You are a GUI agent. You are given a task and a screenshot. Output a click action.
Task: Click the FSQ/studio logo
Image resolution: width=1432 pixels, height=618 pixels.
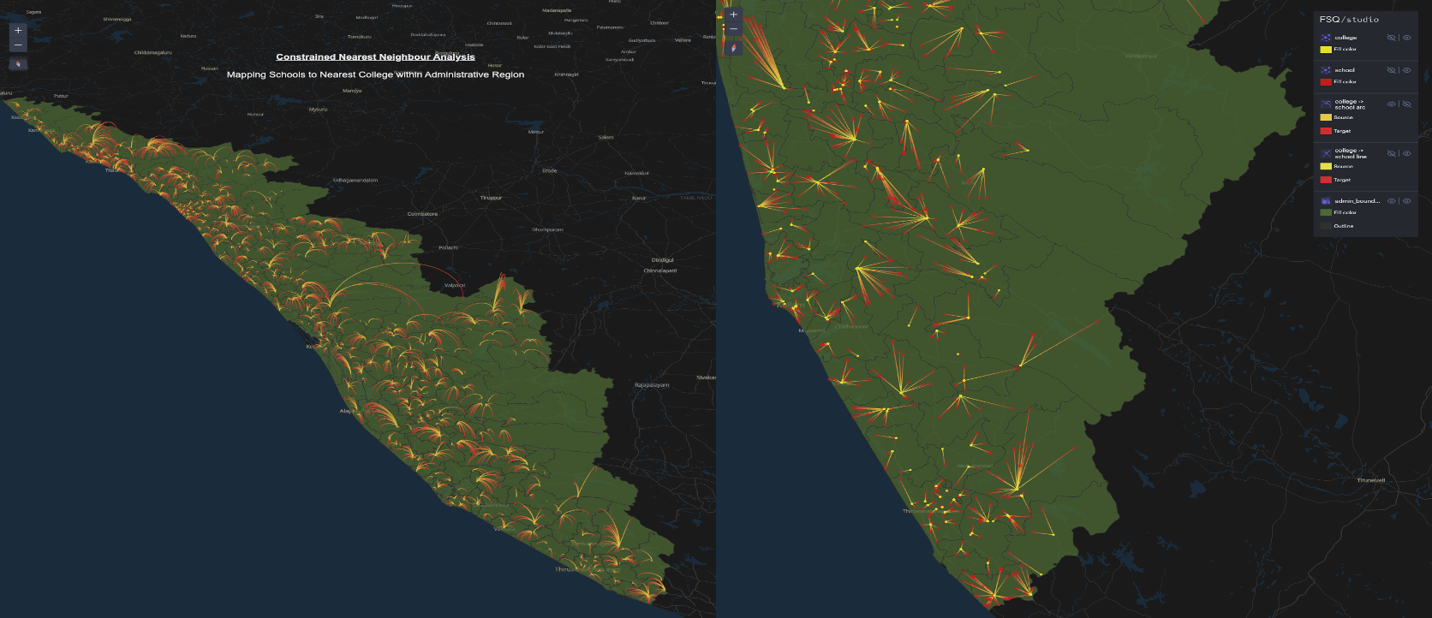tap(1349, 19)
